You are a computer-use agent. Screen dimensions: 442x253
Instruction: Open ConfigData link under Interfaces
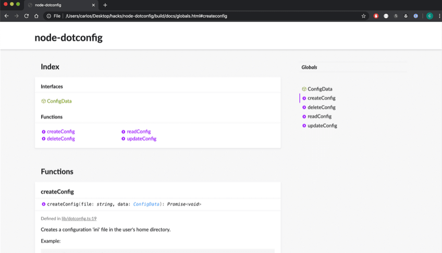pyautogui.click(x=59, y=101)
